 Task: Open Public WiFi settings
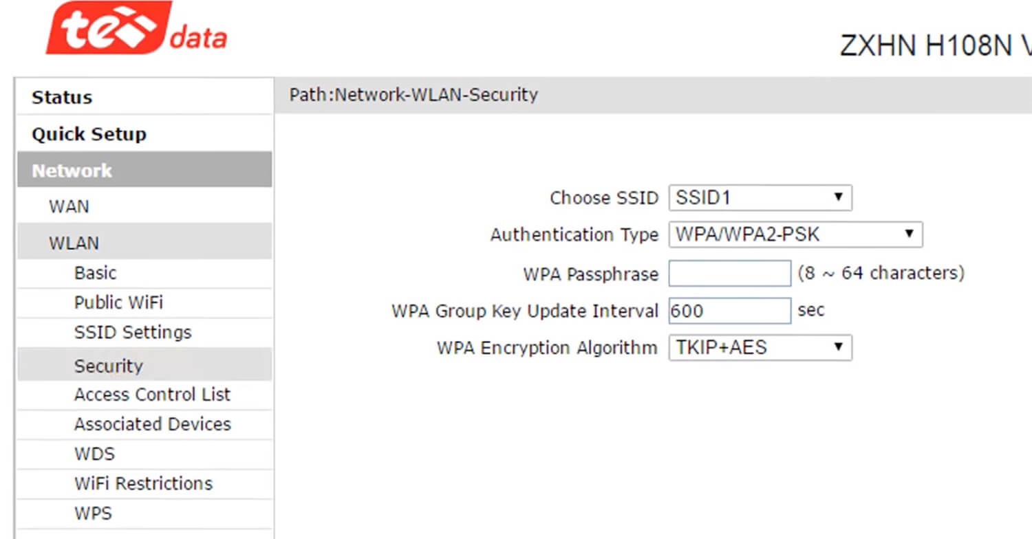coord(118,302)
